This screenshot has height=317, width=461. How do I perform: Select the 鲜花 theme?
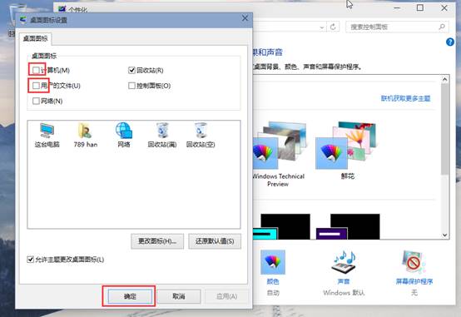[347, 151]
